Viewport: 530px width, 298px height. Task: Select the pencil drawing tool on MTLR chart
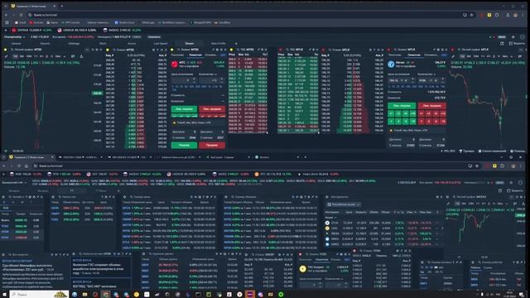point(453,56)
